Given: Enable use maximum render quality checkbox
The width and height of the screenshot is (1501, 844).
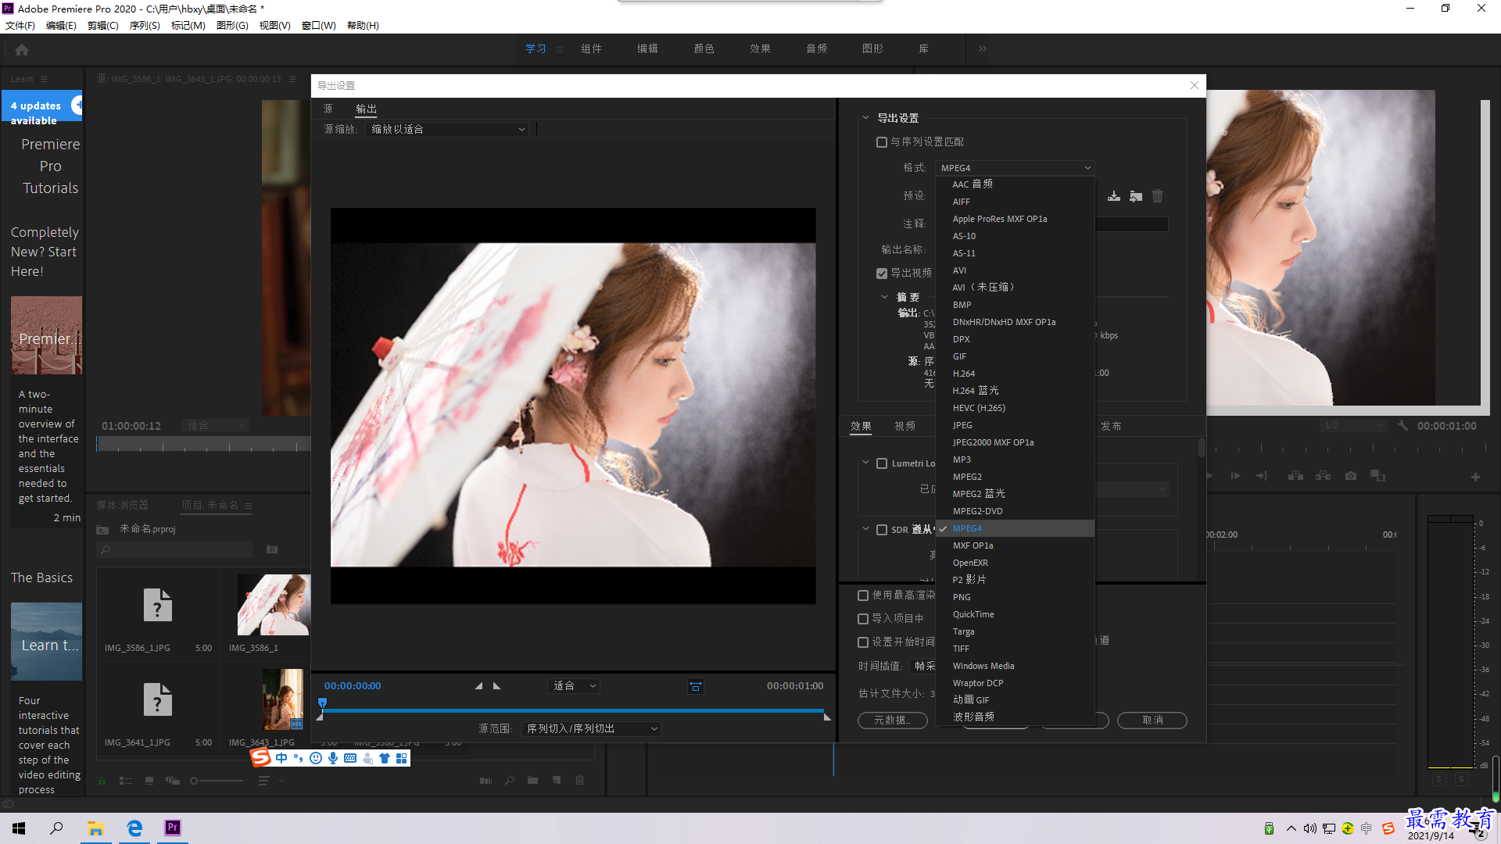Looking at the screenshot, I should click(x=863, y=595).
